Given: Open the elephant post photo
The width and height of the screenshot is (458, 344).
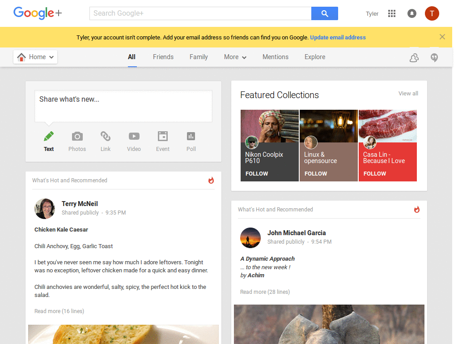Looking at the screenshot, I should (x=329, y=324).
